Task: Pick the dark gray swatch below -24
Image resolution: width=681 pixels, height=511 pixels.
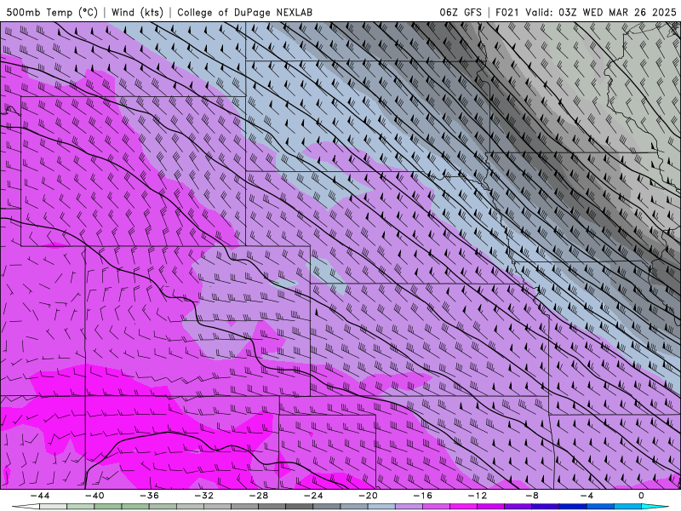Action: (300, 507)
